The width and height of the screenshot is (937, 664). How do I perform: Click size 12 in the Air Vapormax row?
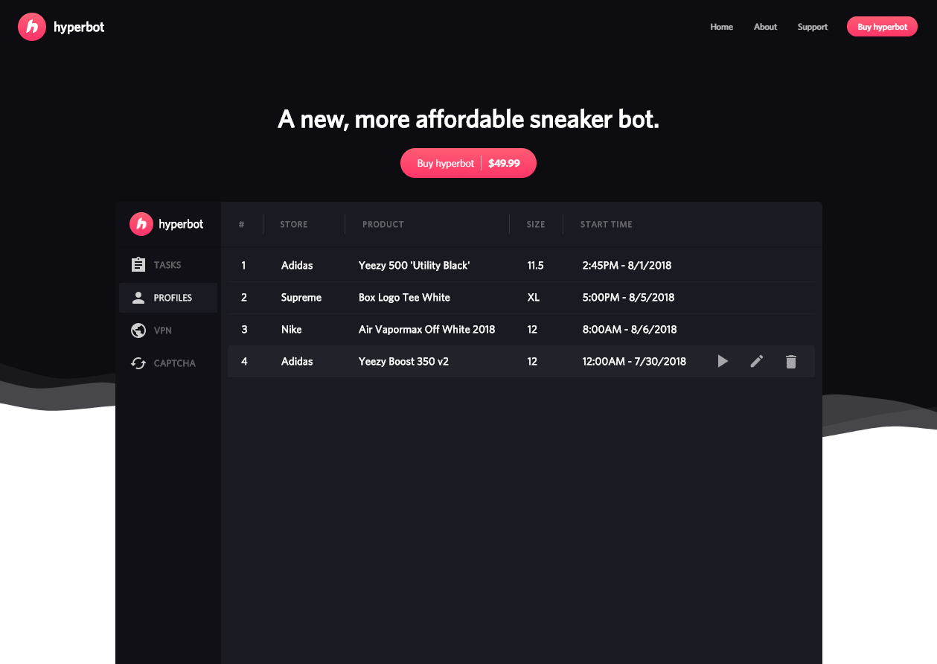click(532, 330)
